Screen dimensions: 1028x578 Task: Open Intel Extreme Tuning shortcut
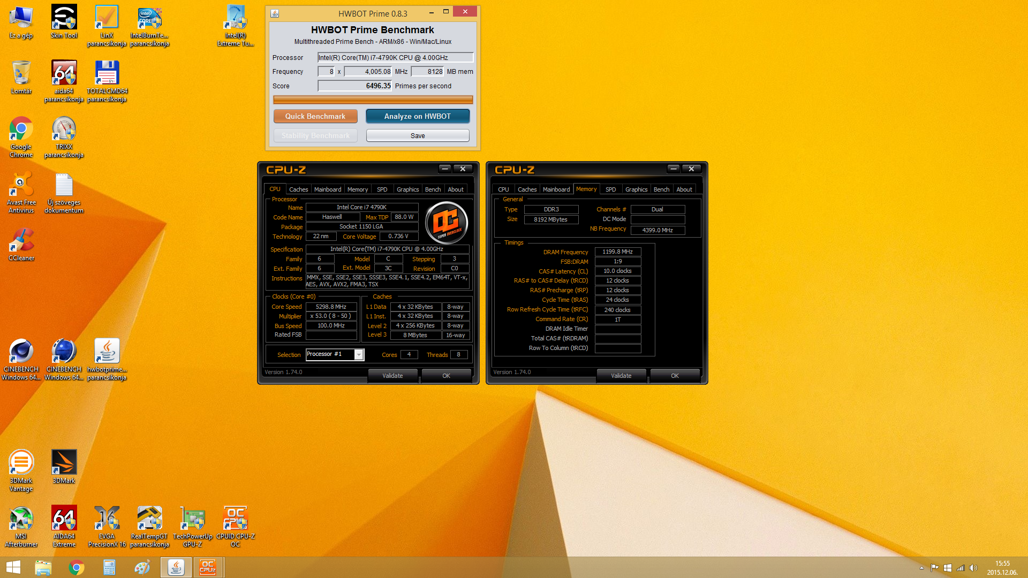[235, 26]
